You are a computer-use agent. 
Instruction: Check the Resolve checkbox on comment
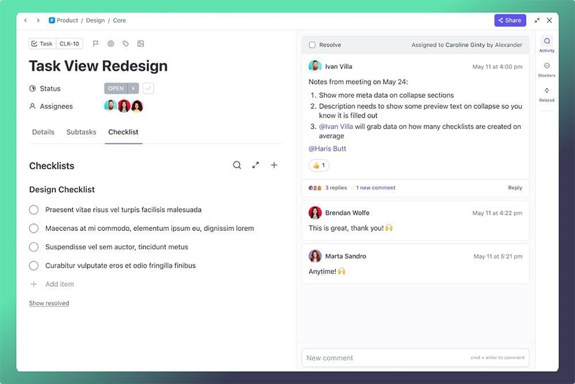(312, 45)
